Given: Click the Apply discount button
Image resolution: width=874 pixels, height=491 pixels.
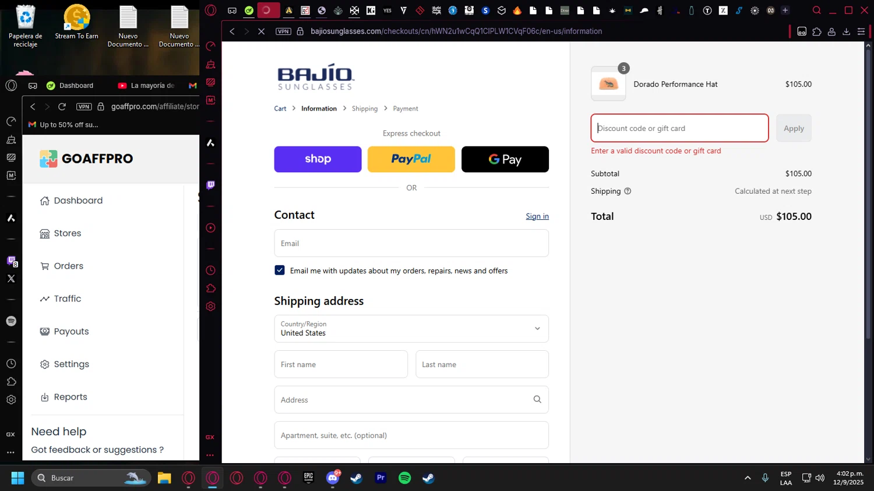Looking at the screenshot, I should [x=794, y=128].
